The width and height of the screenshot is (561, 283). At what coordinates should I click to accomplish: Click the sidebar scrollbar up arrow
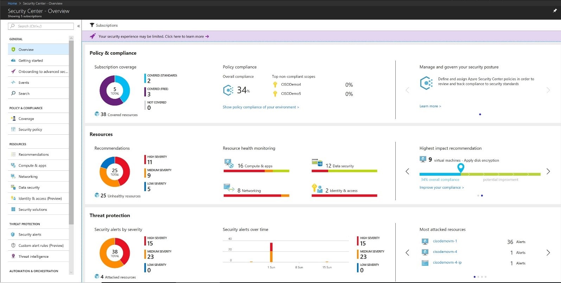click(71, 38)
